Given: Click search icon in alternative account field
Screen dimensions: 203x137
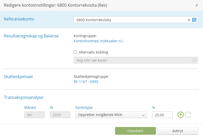Looking at the screenshot, I should [194, 60].
